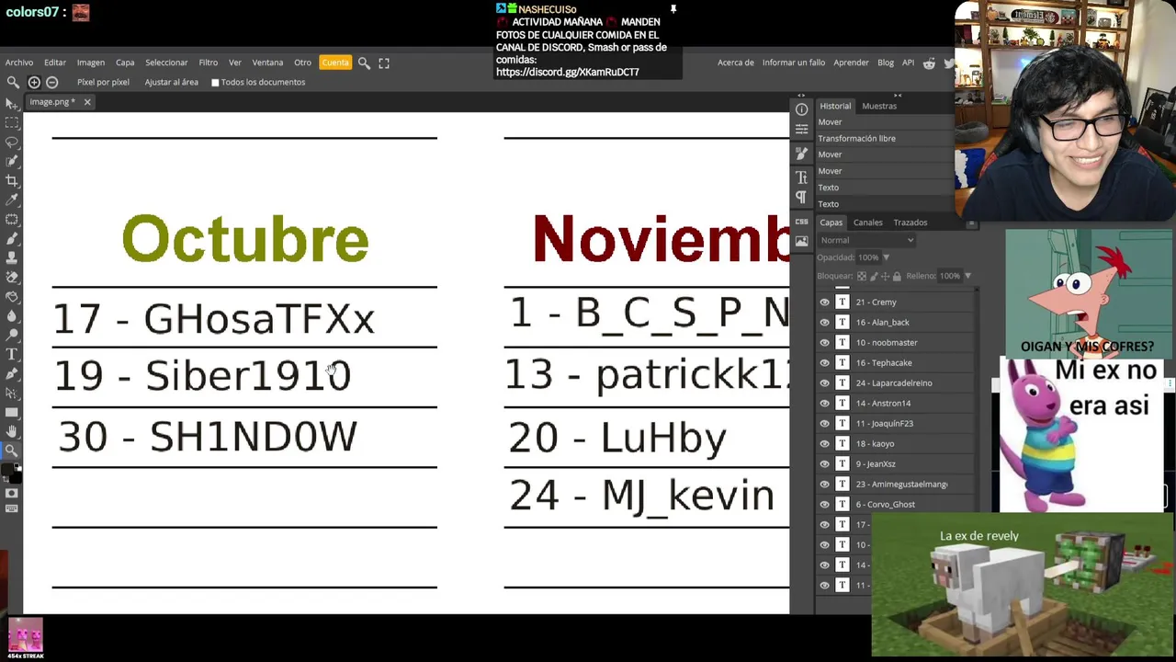1176x662 pixels.
Task: Select the Path Select tool
Action: coord(12,394)
